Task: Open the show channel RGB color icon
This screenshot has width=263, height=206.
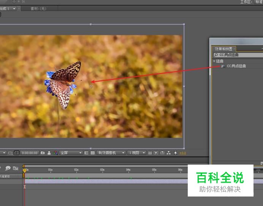Action: click(55, 153)
